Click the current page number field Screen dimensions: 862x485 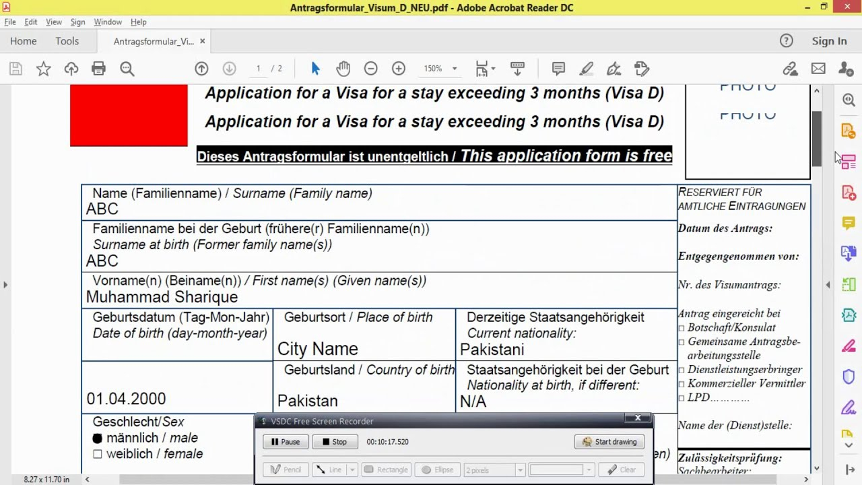(258, 69)
